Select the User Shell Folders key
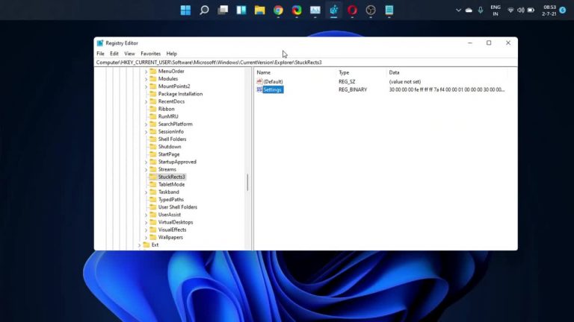This screenshot has height=322, width=574. pyautogui.click(x=178, y=207)
